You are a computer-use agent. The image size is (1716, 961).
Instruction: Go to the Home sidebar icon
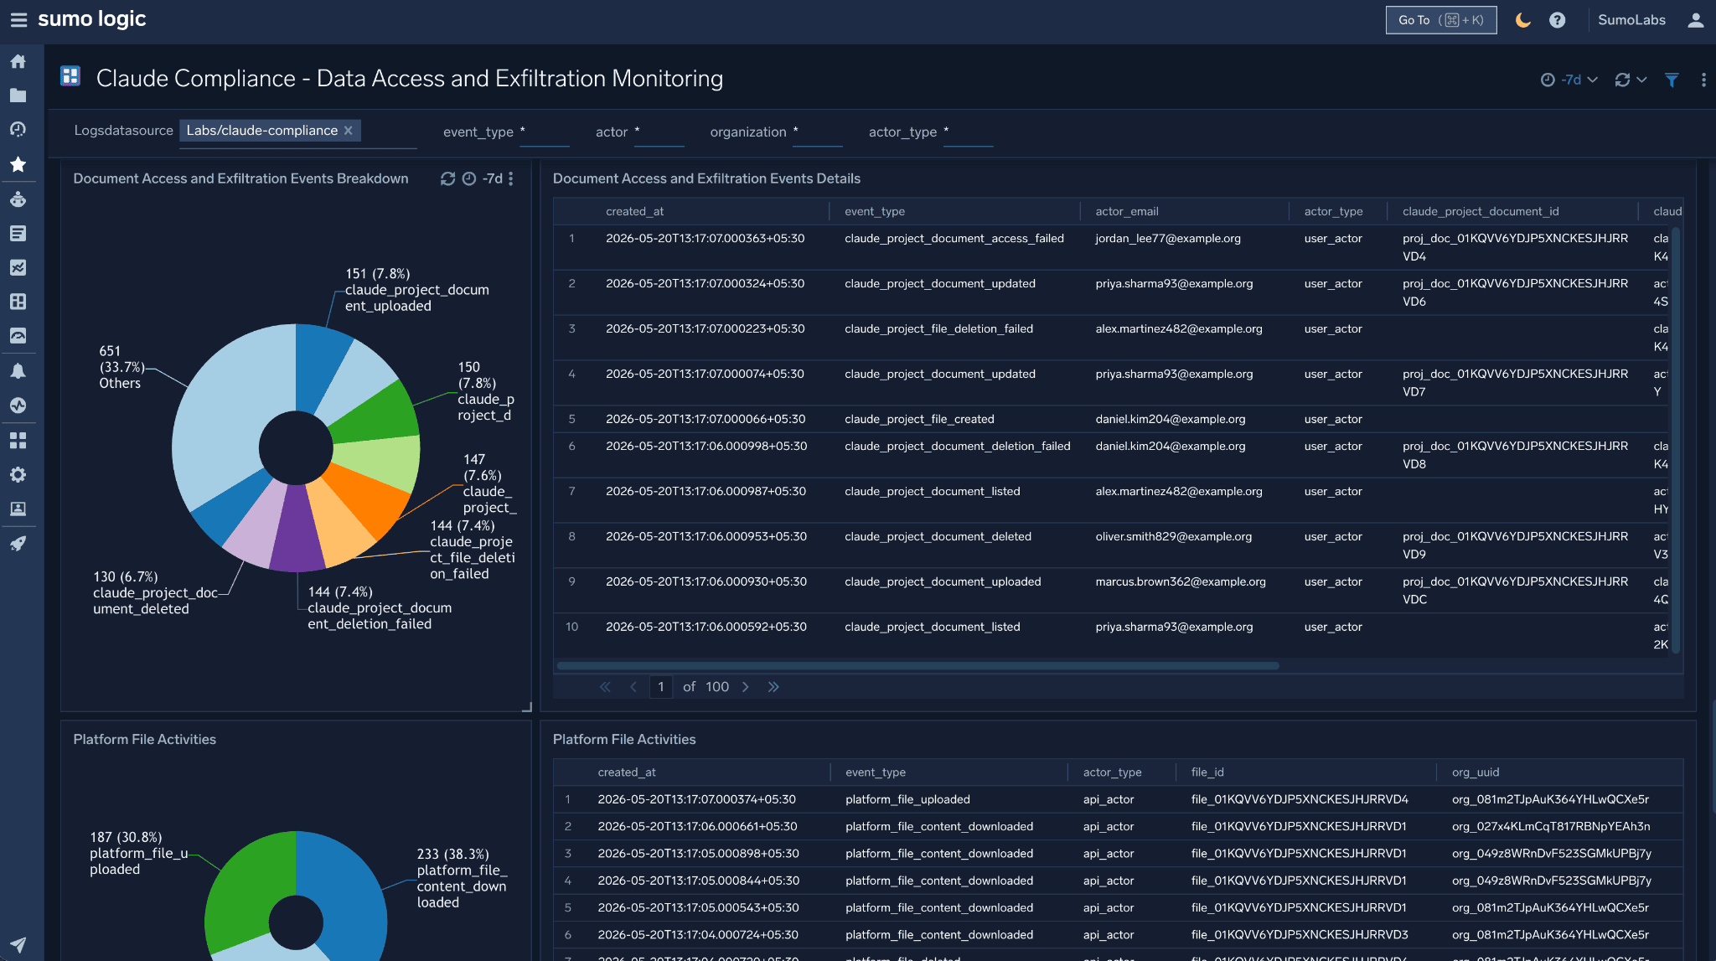[x=18, y=61]
